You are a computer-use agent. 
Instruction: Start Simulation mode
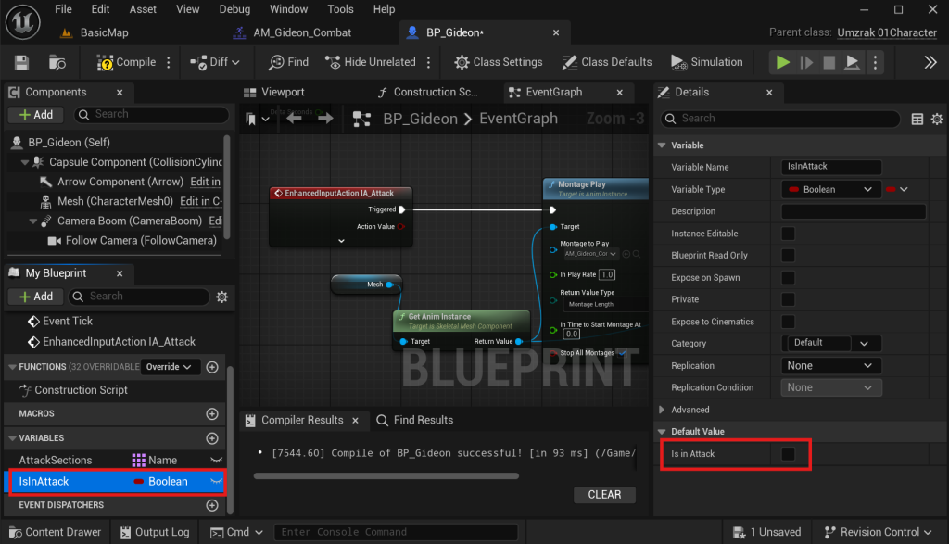(707, 62)
